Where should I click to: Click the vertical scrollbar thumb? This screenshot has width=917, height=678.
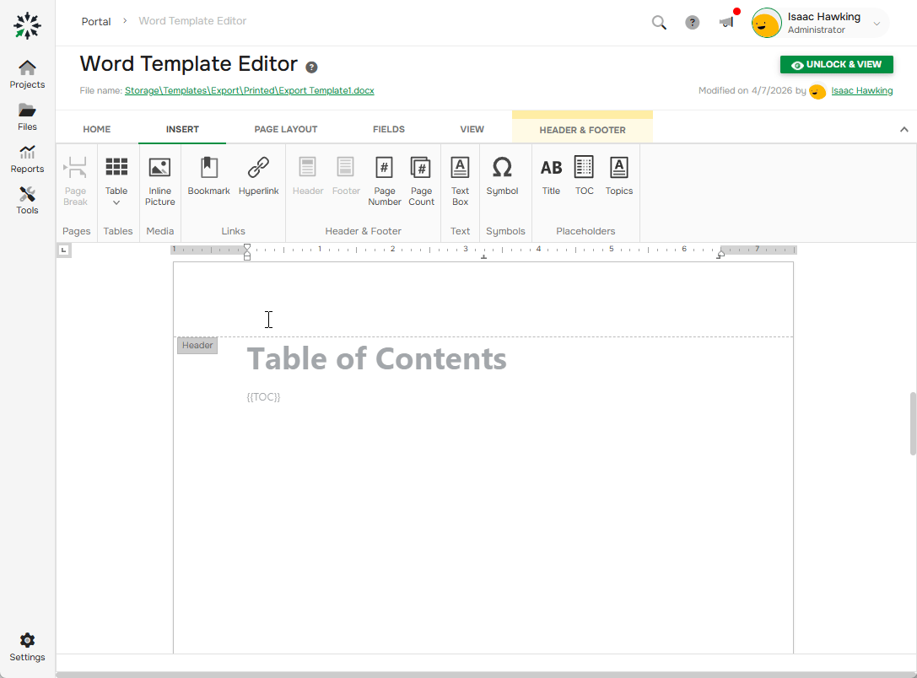coord(913,423)
